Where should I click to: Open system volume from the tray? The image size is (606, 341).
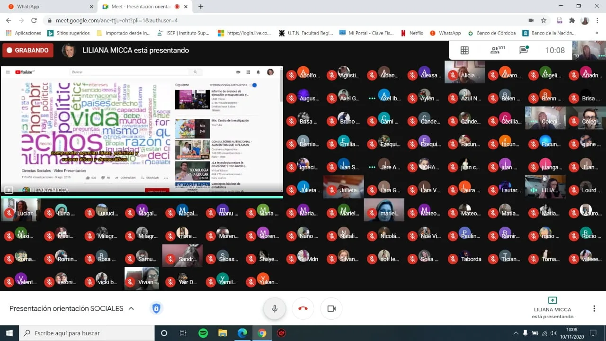click(554, 333)
